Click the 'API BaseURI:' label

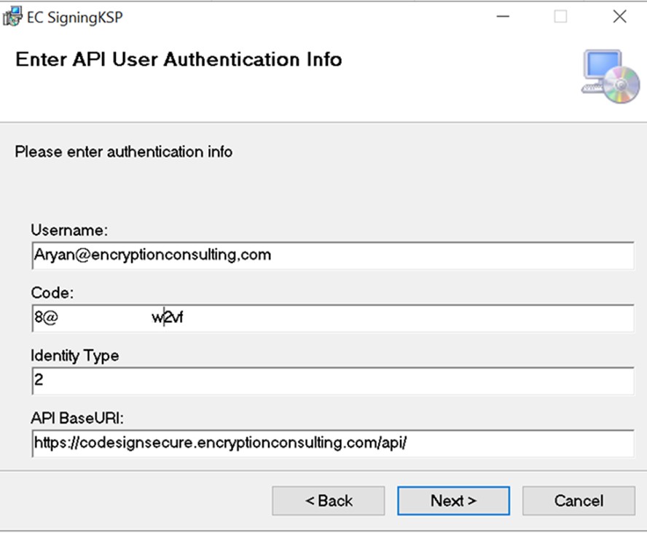click(x=77, y=419)
